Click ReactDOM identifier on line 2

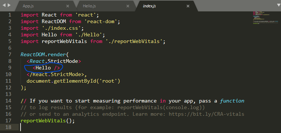54,22
